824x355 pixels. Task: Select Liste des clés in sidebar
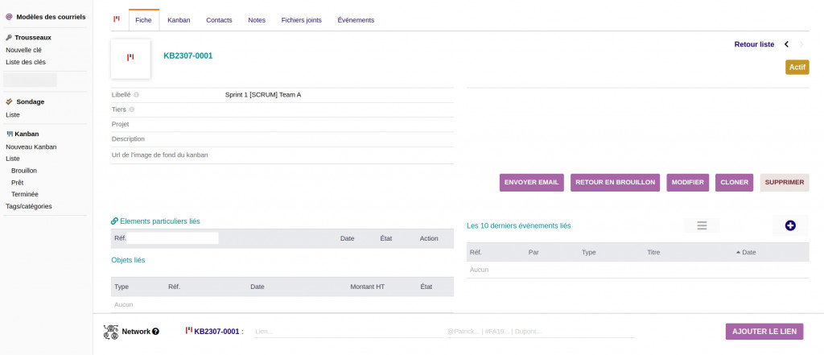[x=26, y=62]
